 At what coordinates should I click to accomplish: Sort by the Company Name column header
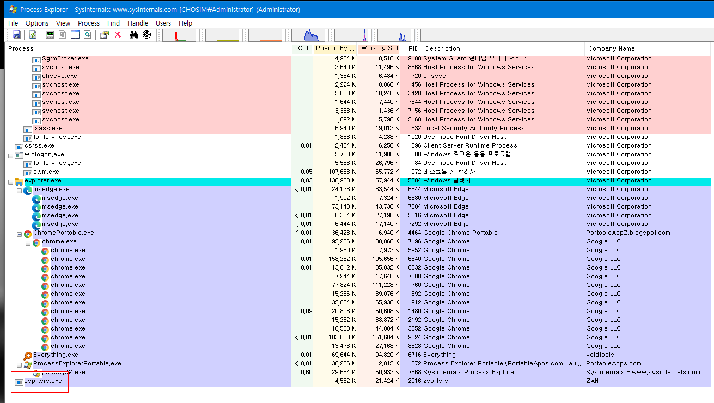click(648, 48)
